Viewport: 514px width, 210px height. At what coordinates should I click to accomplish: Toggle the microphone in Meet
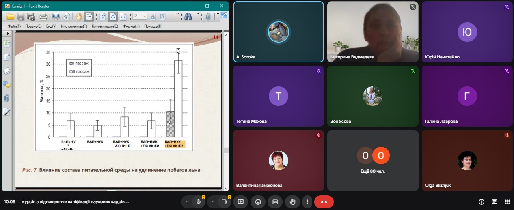pyautogui.click(x=199, y=201)
